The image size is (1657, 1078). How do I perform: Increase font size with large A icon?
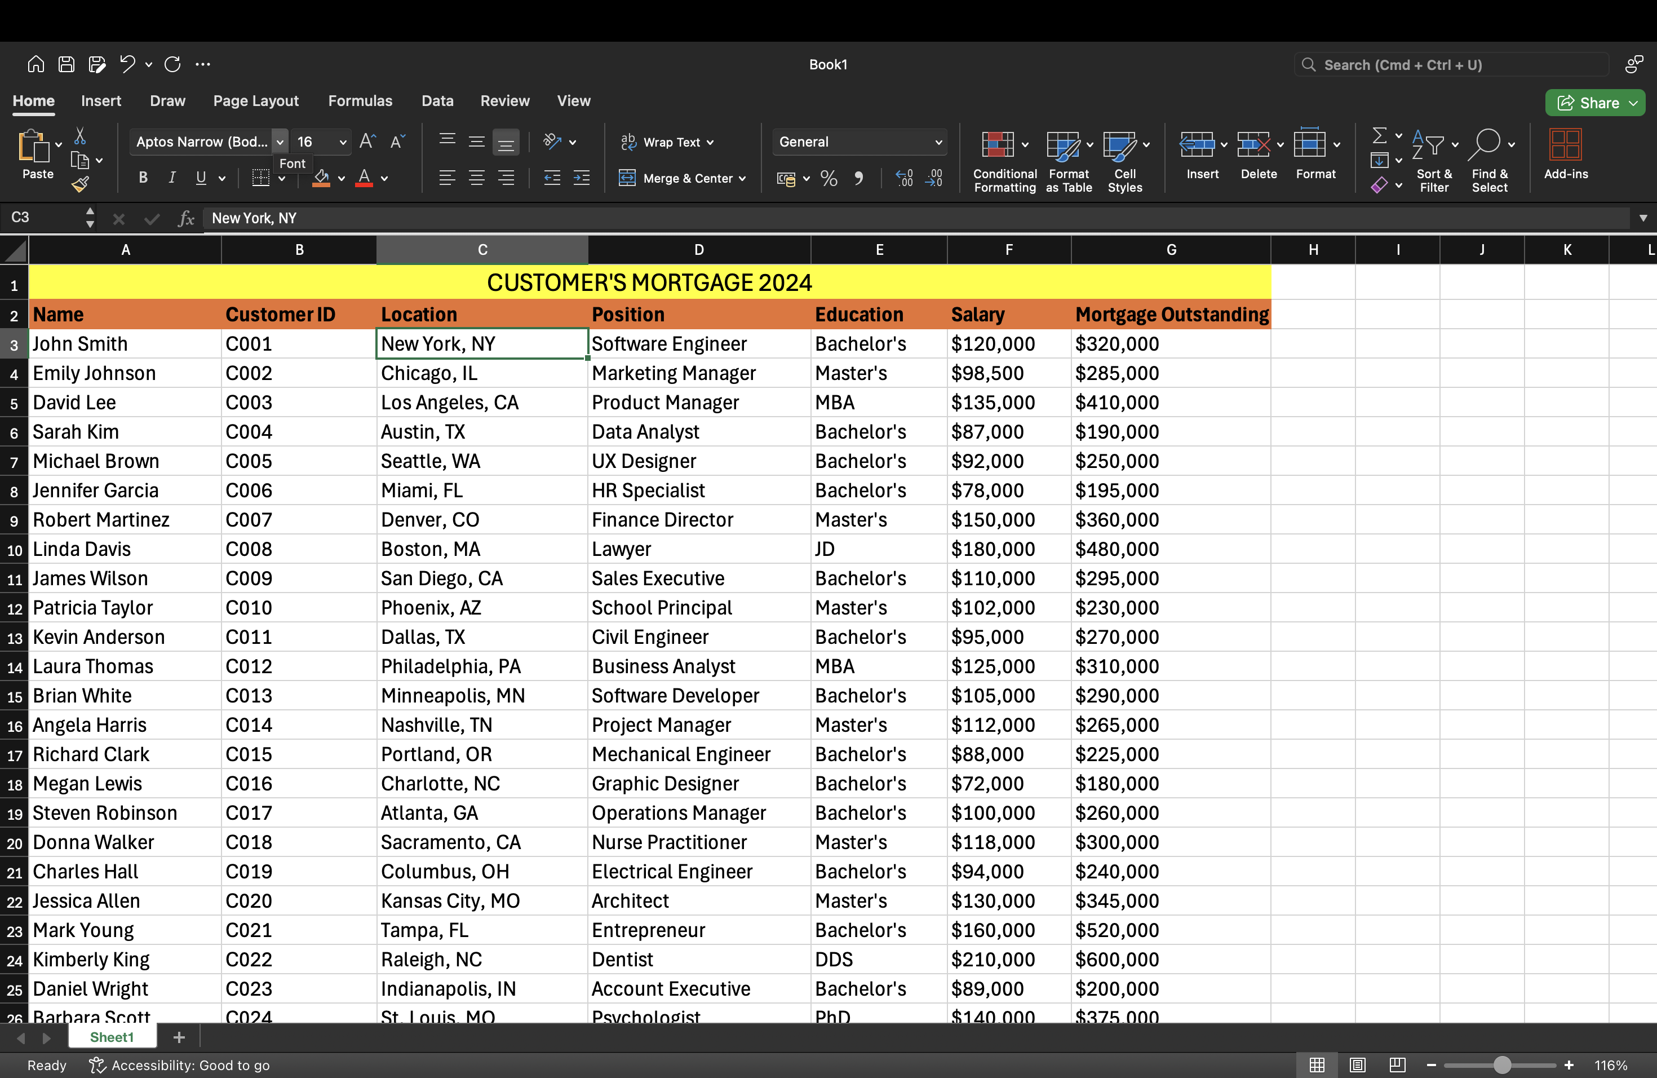pyautogui.click(x=367, y=142)
